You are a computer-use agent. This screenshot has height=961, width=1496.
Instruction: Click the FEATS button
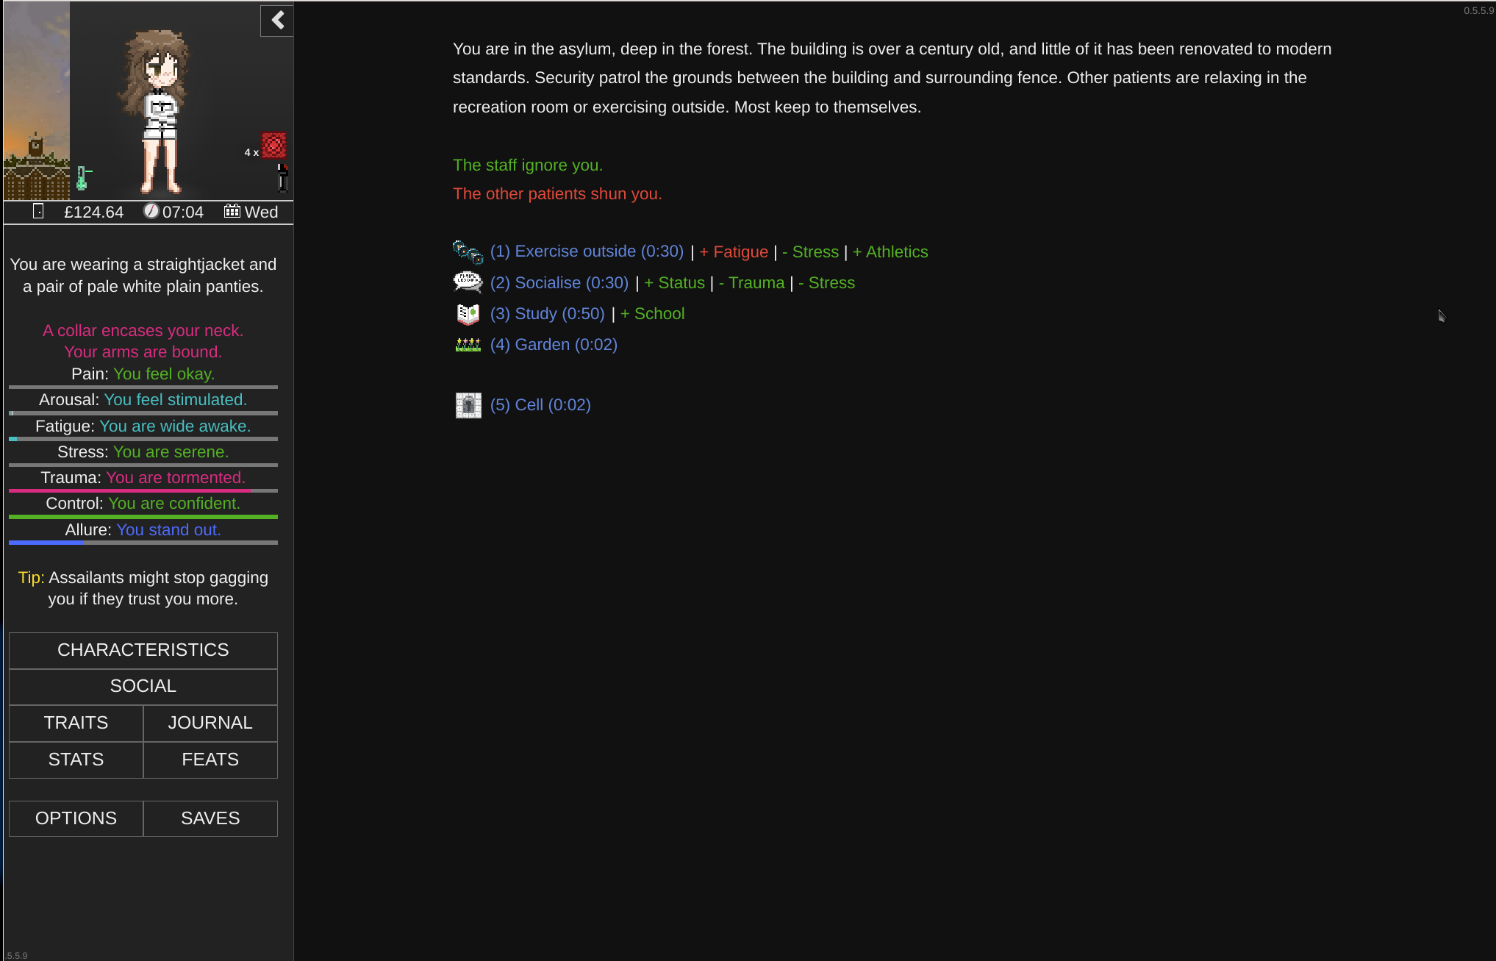(210, 760)
